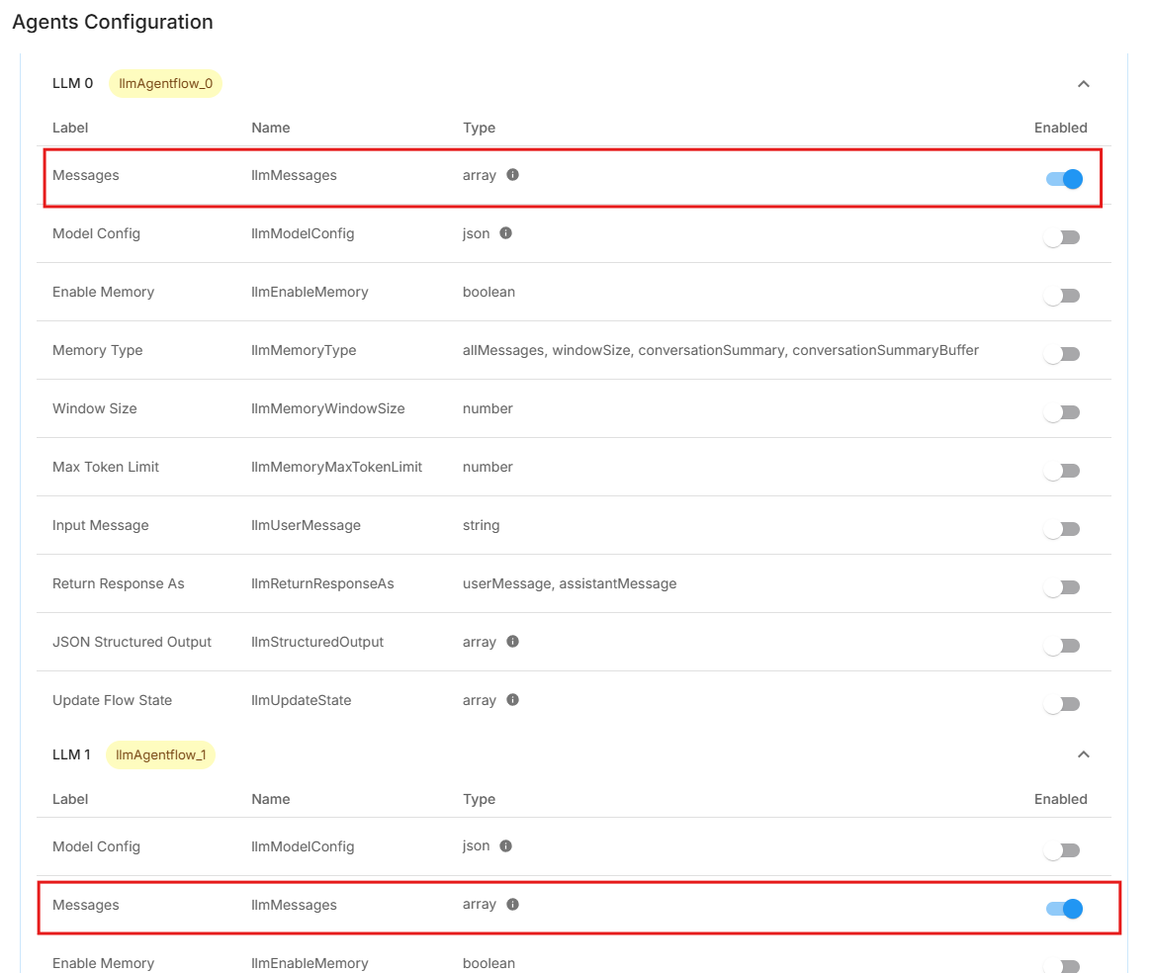Image resolution: width=1153 pixels, height=973 pixels.
Task: Disable the Messages toggle in LLM 1
Action: click(1064, 909)
